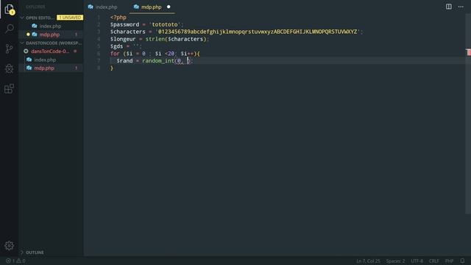471x265 pixels.
Task: Split the editor to the right
Action: [448, 7]
